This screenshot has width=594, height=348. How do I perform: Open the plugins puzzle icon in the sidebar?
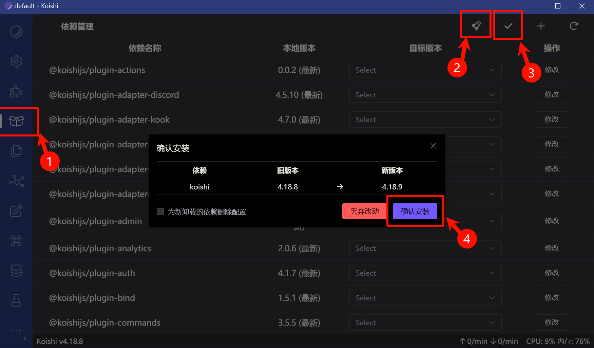(16, 91)
